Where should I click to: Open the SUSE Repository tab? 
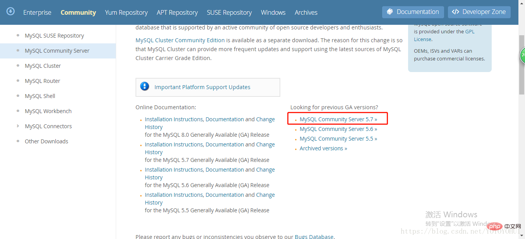(229, 12)
